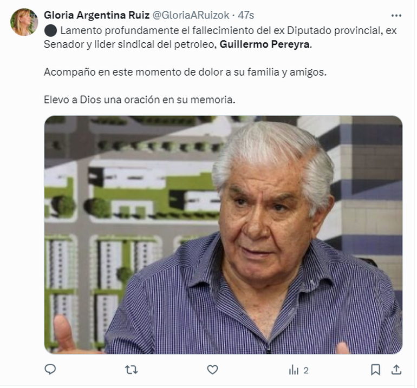Click the sentence 'Acompaño en este momento de dolor'
417x388 pixels.
point(185,72)
